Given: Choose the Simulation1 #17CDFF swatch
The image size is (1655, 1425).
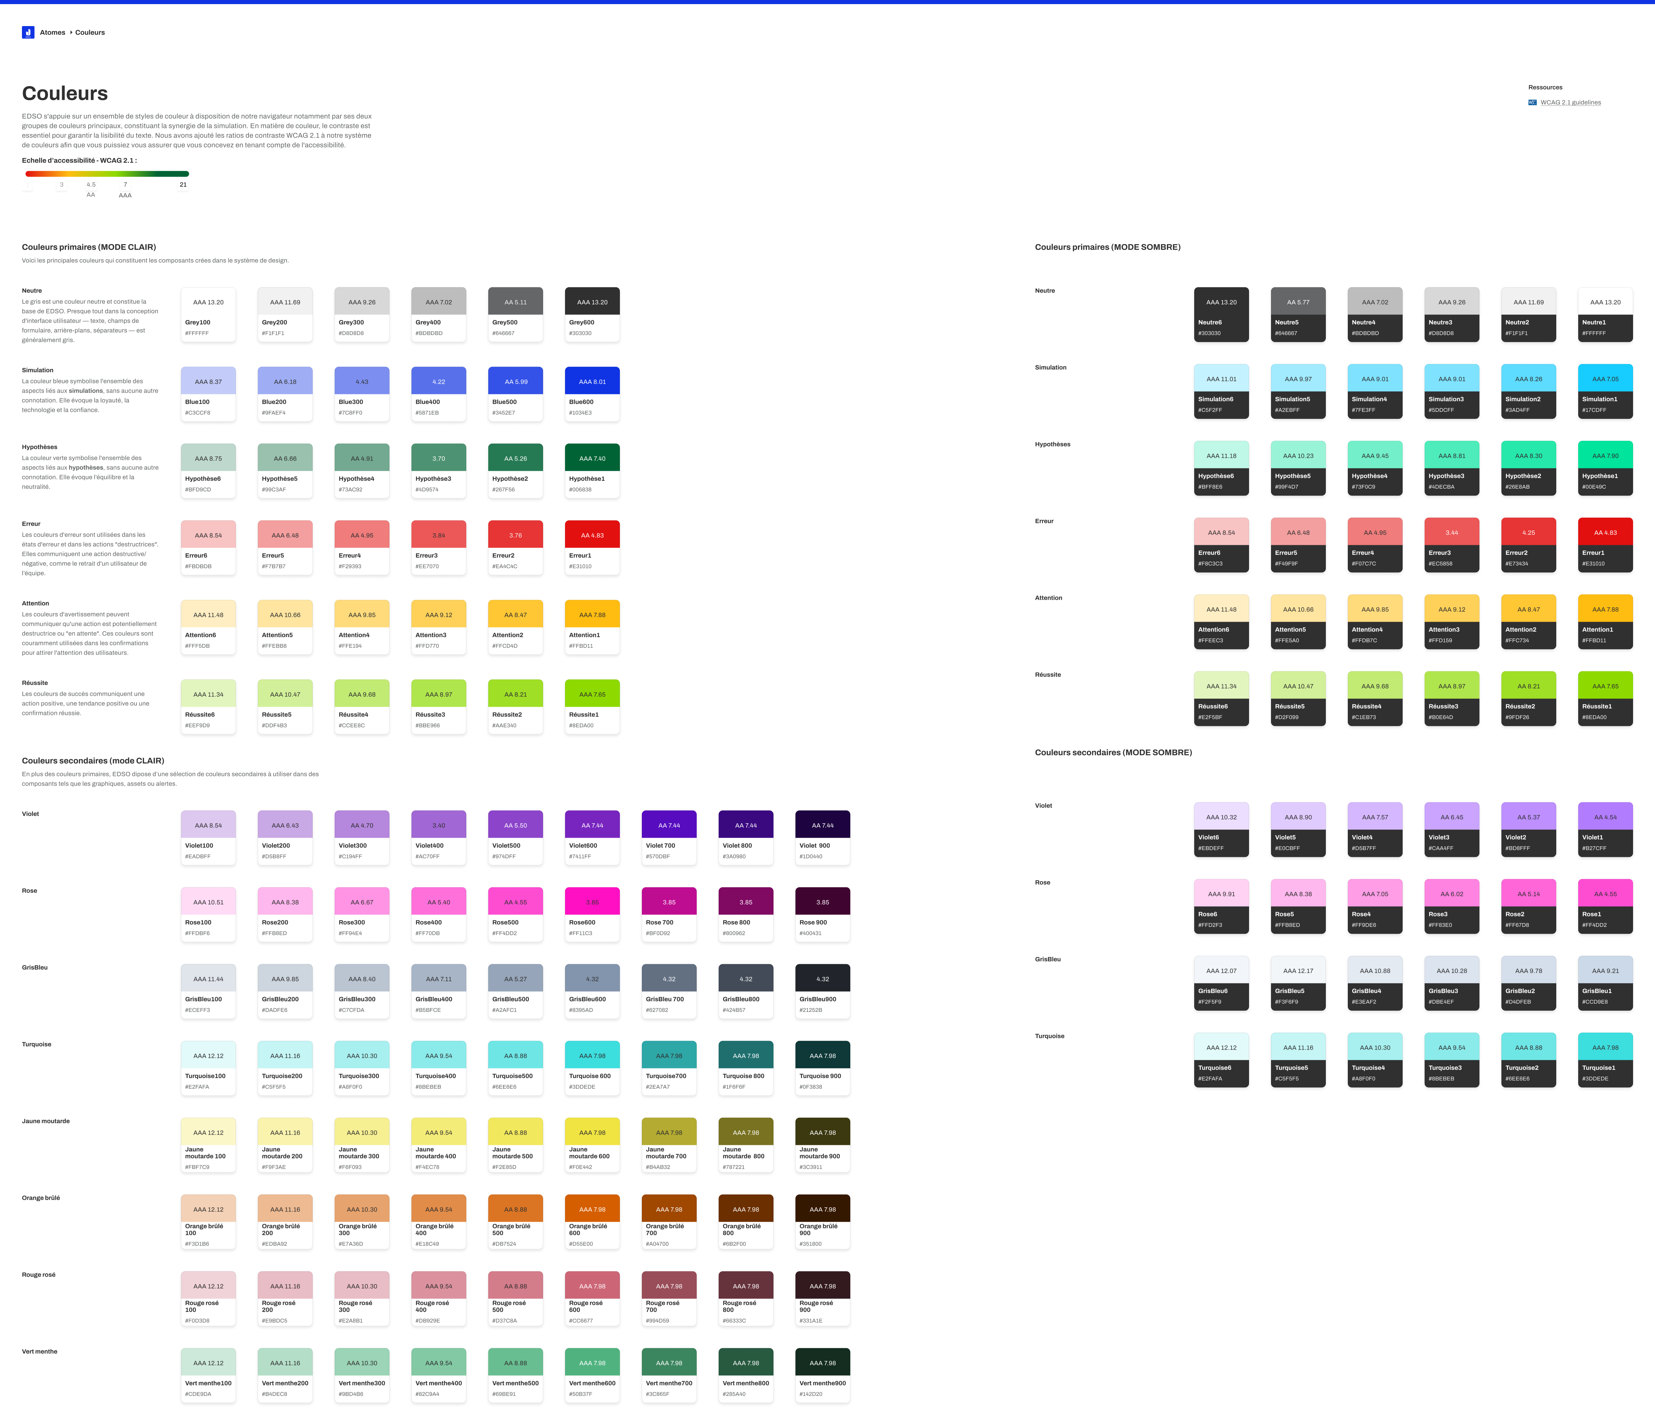Looking at the screenshot, I should (1606, 392).
